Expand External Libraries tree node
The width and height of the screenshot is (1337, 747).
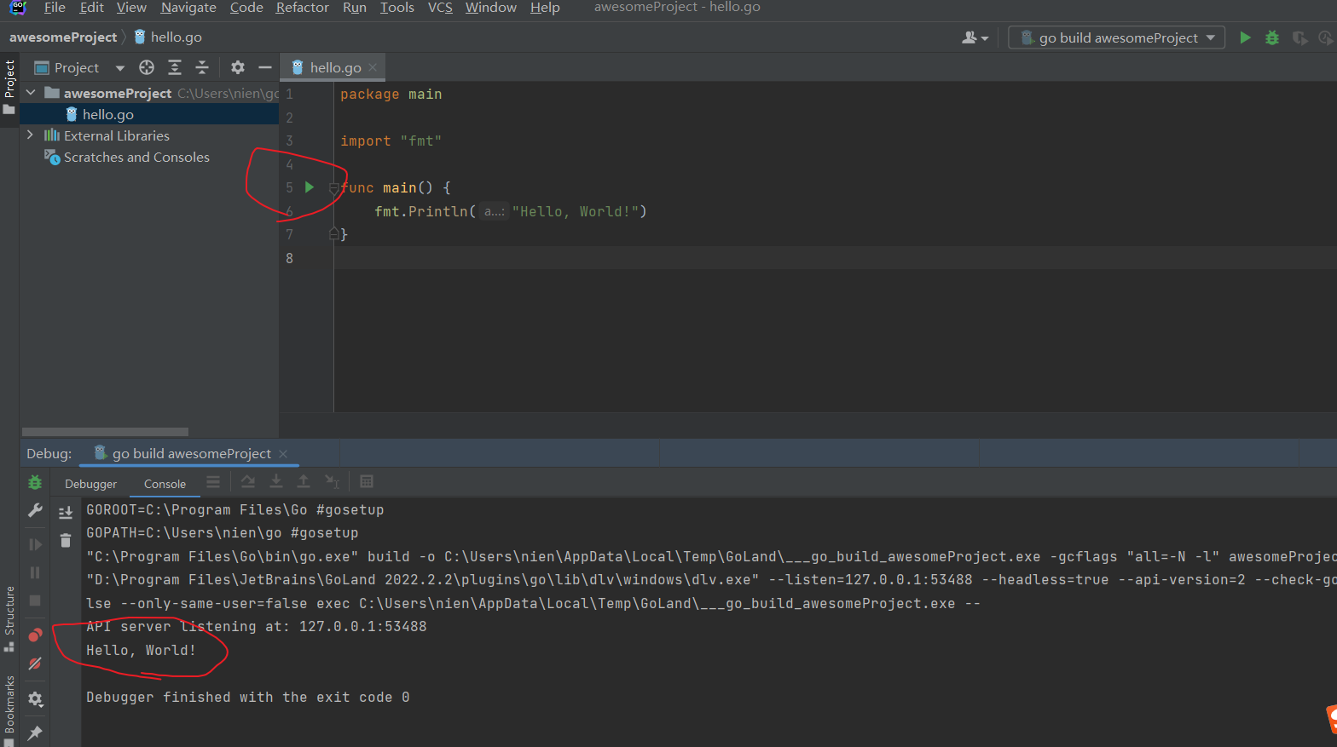coord(31,135)
